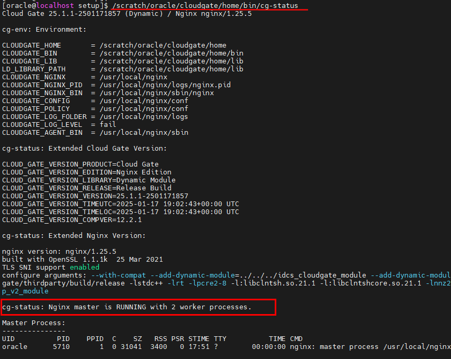Click the PID column header
The height and width of the screenshot is (359, 451).
point(64,338)
